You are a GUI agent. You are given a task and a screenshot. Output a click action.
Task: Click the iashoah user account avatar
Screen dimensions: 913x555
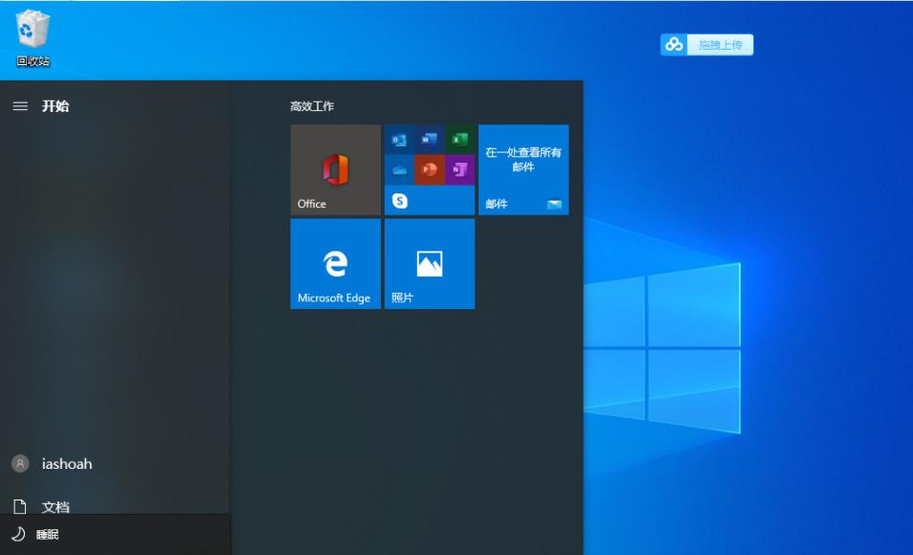(x=20, y=463)
